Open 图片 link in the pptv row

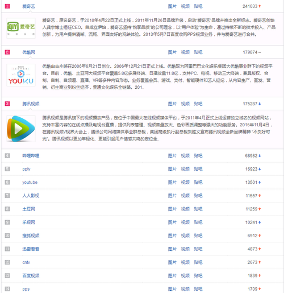pyautogui.click(x=172, y=169)
